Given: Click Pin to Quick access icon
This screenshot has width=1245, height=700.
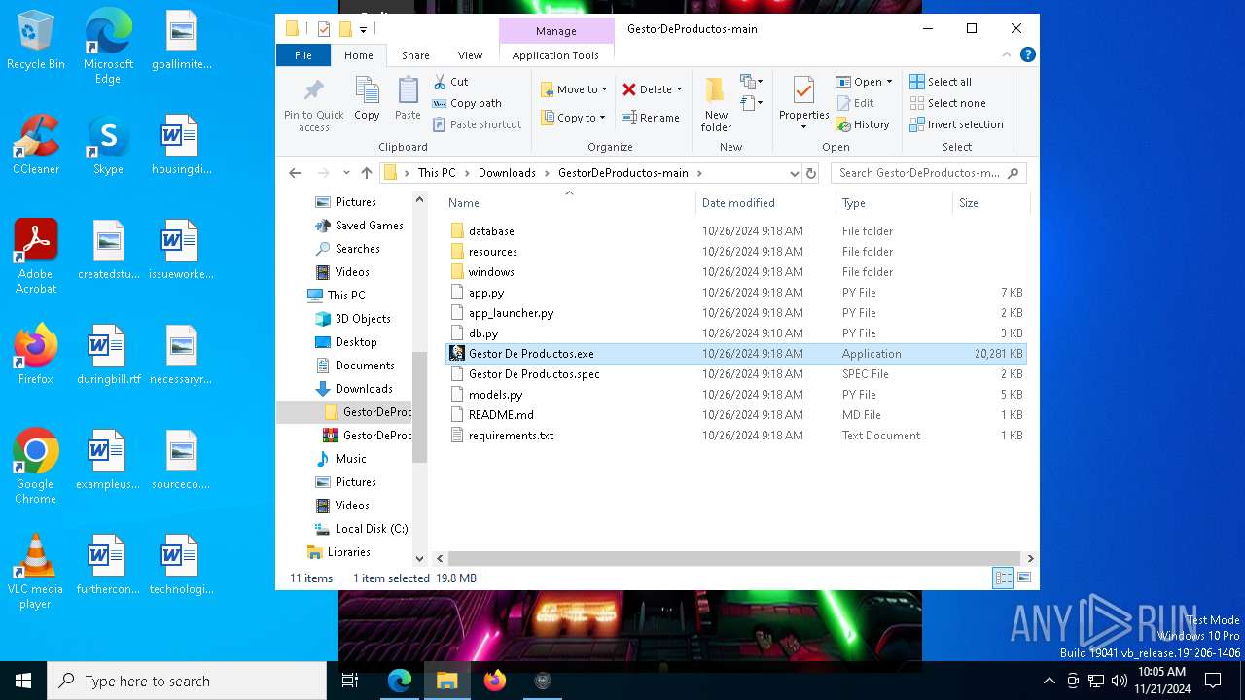Looking at the screenshot, I should 313,92.
